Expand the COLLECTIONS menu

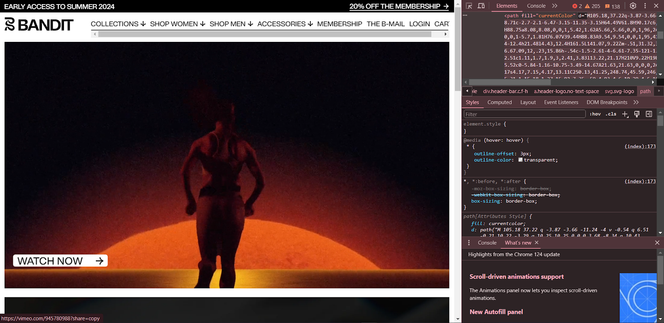(x=118, y=24)
